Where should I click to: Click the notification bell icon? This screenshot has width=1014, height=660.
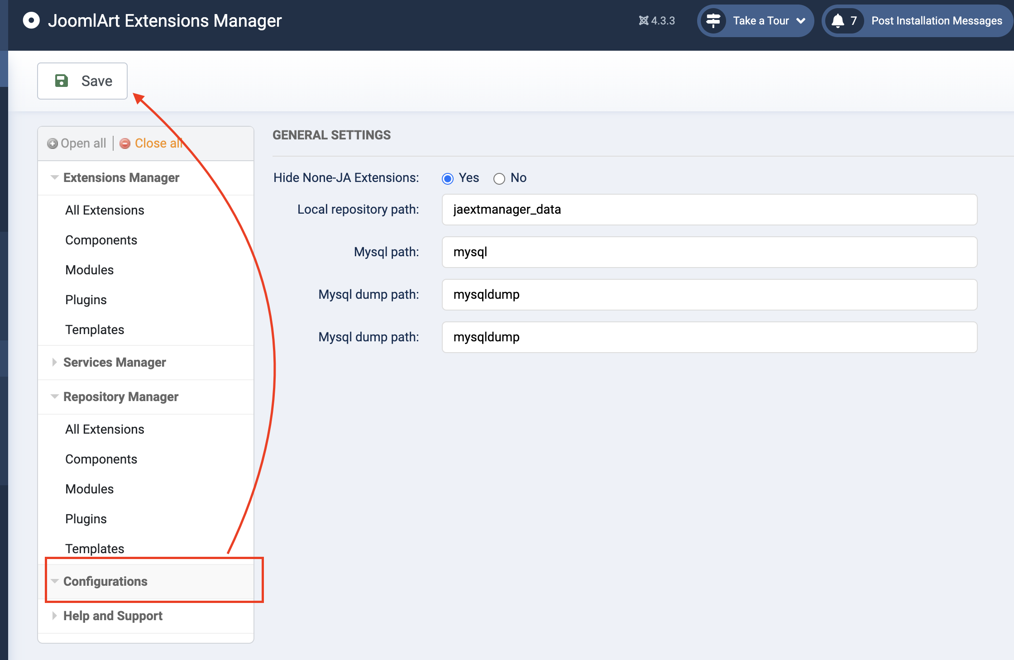pos(838,21)
